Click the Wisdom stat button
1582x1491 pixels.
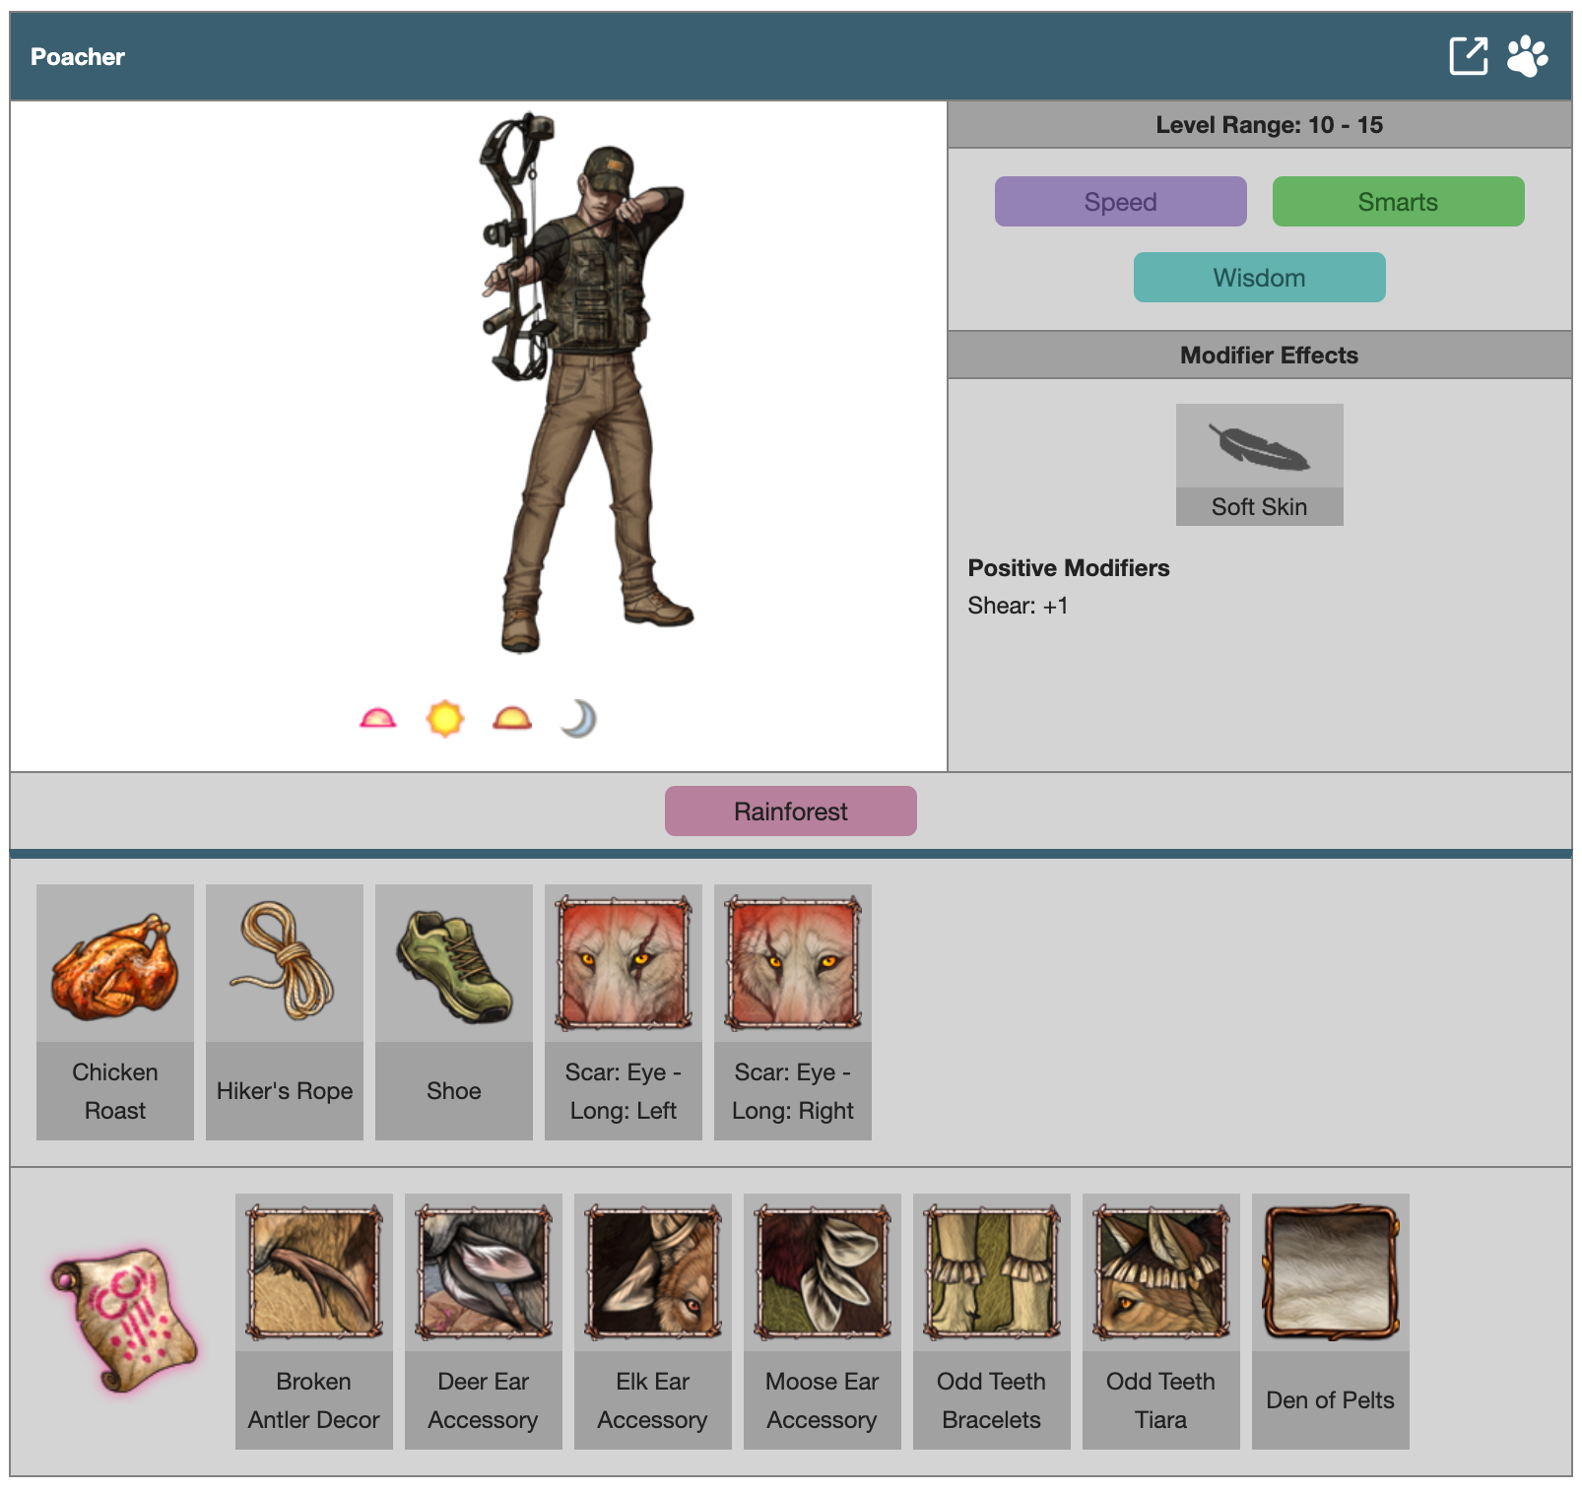pyautogui.click(x=1259, y=278)
